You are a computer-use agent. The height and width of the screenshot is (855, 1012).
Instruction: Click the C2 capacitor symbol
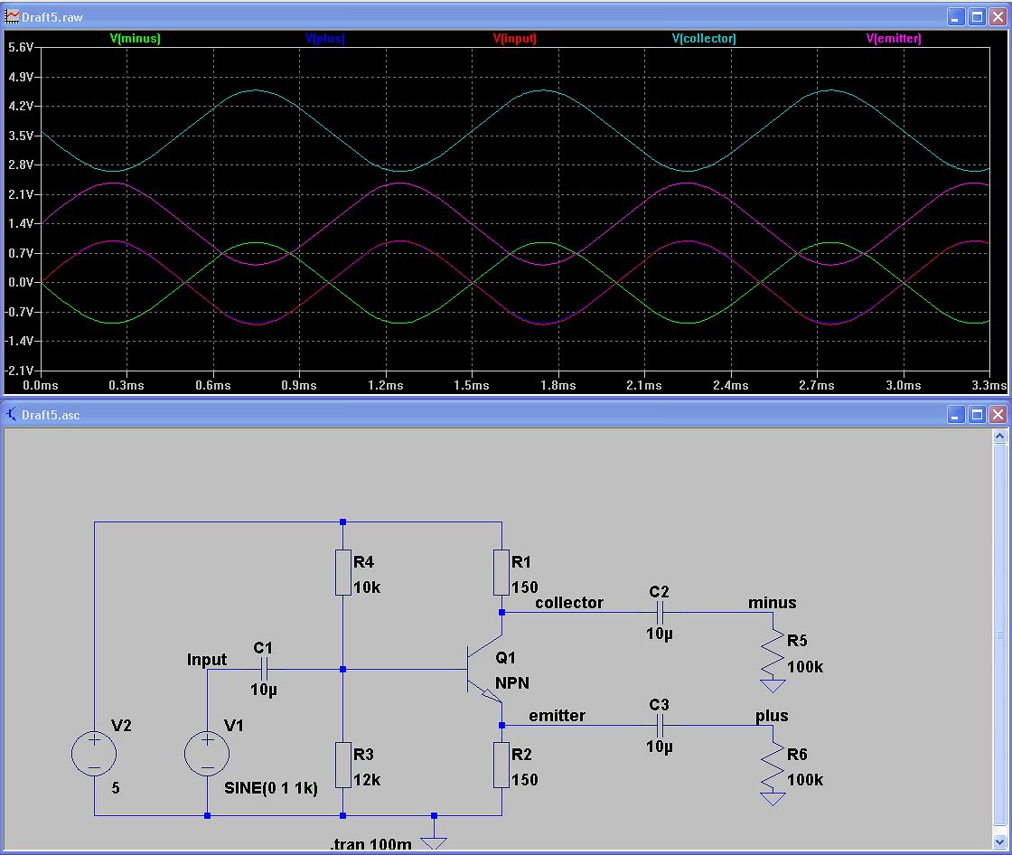pyautogui.click(x=660, y=612)
